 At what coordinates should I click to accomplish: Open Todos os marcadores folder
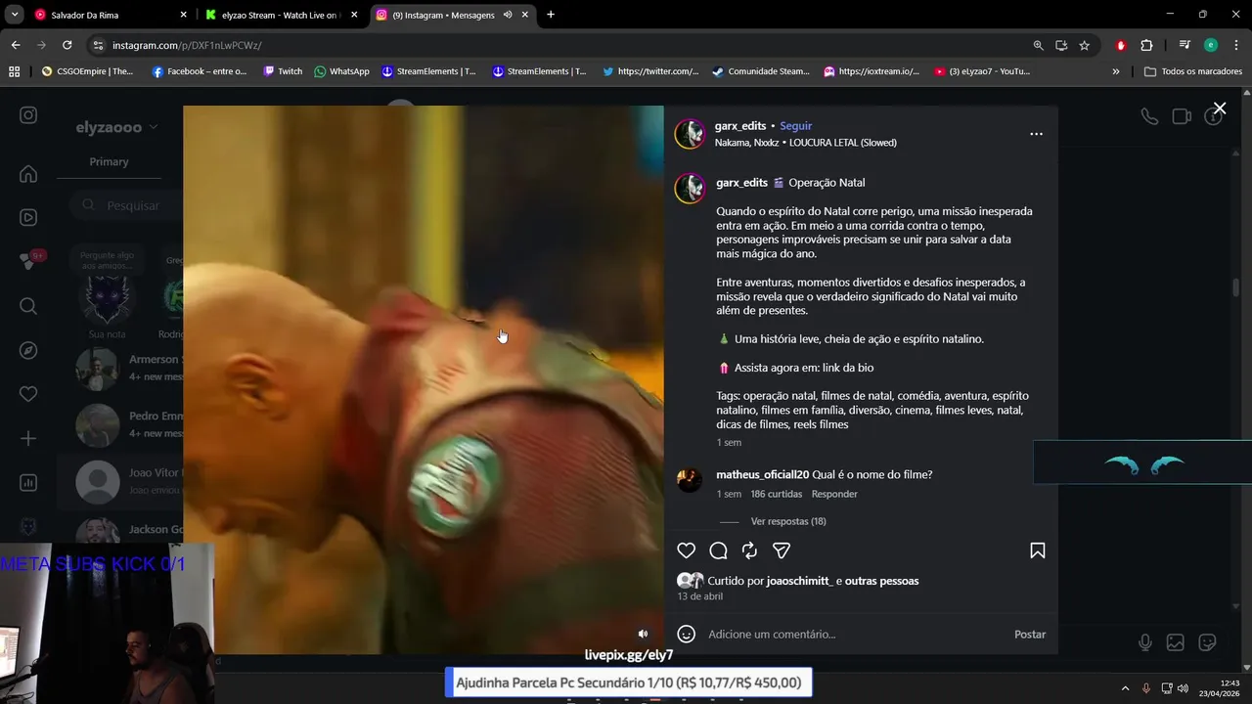[x=1192, y=71]
